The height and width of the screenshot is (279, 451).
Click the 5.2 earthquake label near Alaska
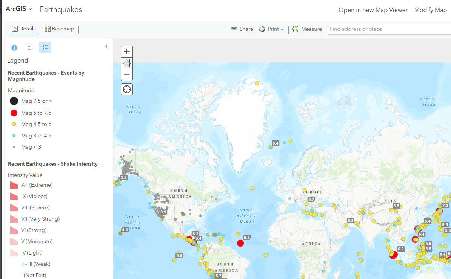[x=124, y=177]
